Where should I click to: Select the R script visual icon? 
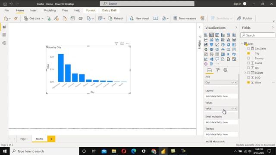tap(229, 54)
